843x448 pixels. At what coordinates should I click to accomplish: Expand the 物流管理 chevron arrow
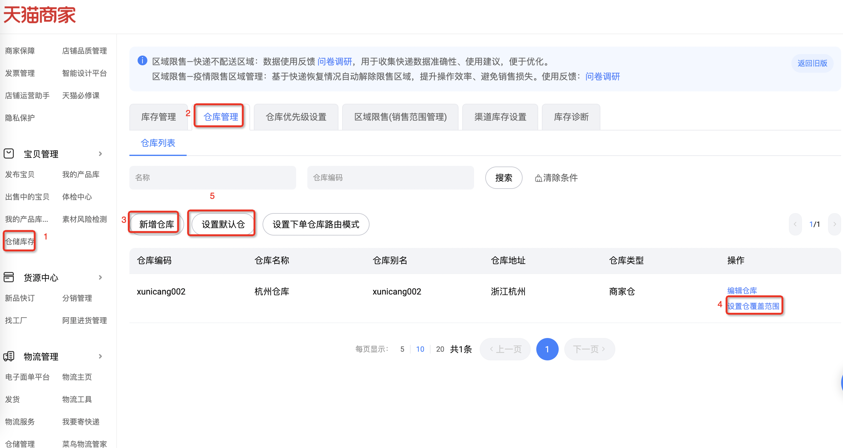(100, 356)
